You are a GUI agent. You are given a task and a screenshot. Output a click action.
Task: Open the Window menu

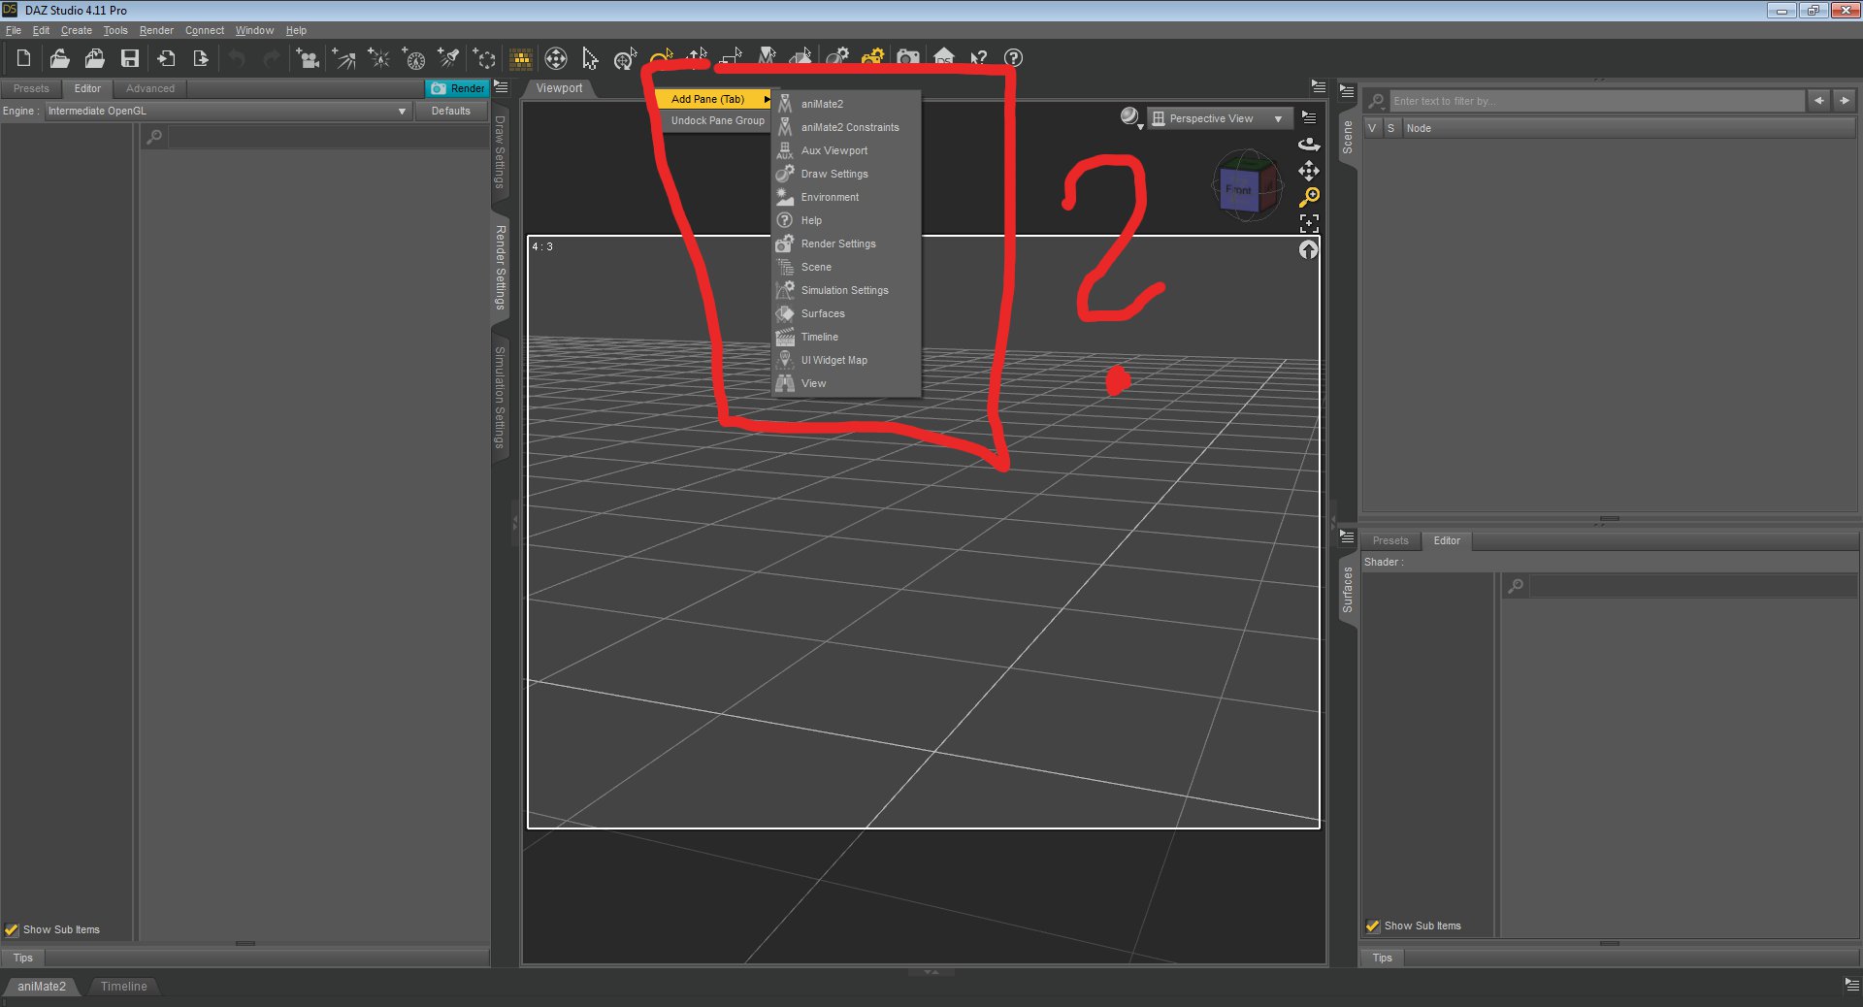tap(254, 31)
